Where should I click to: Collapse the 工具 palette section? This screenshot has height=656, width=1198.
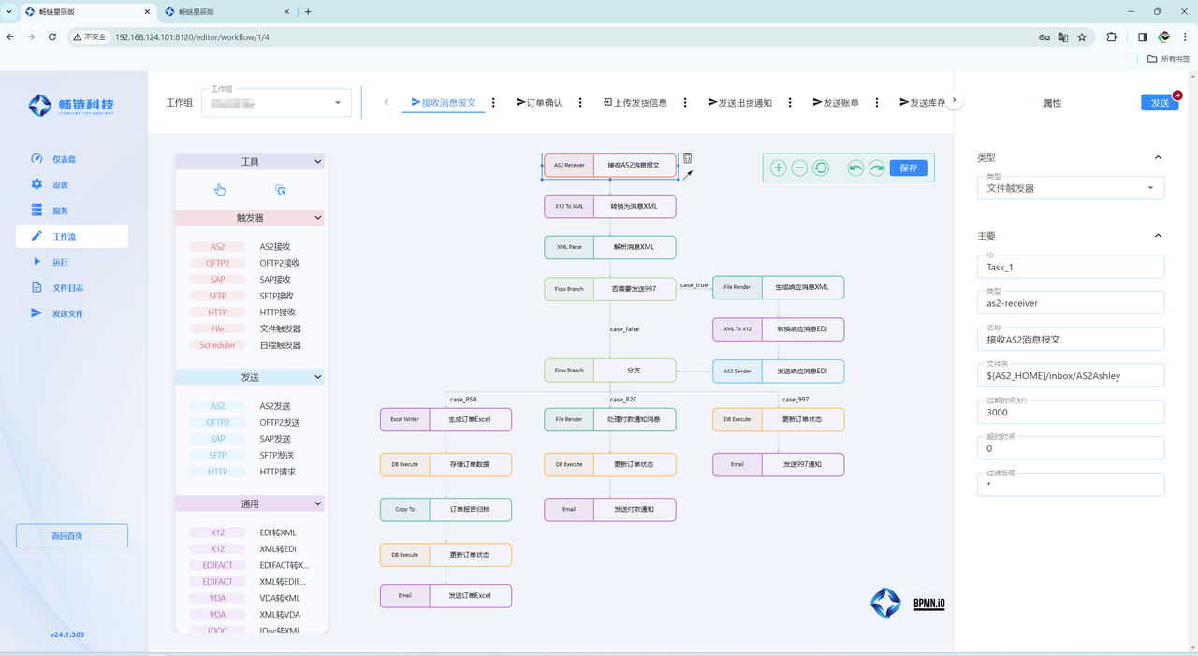[317, 162]
